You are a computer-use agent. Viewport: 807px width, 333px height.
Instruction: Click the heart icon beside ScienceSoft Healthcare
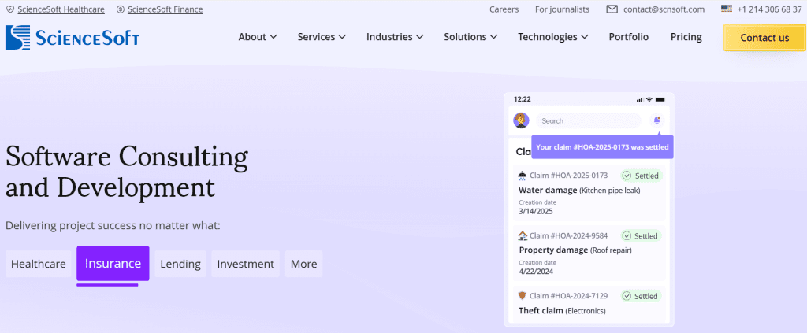tap(9, 9)
